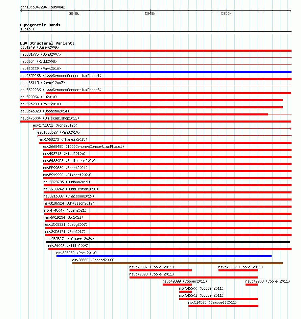301x319 pixels.
Task: Click nsv2789242 (Huddleston2016) label
Action: 71,189
